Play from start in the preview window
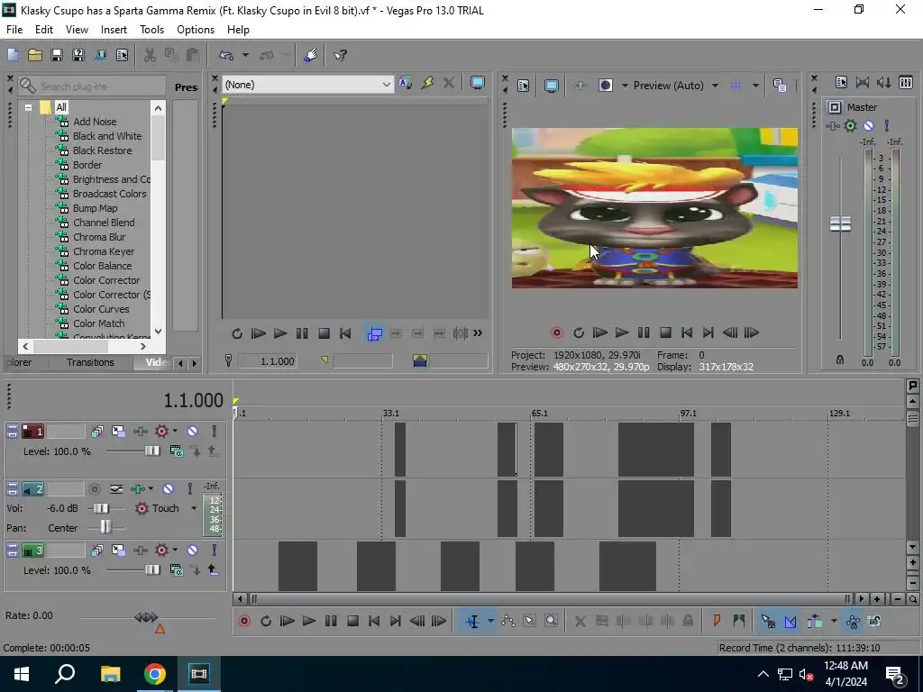923x692 pixels. 599,333
